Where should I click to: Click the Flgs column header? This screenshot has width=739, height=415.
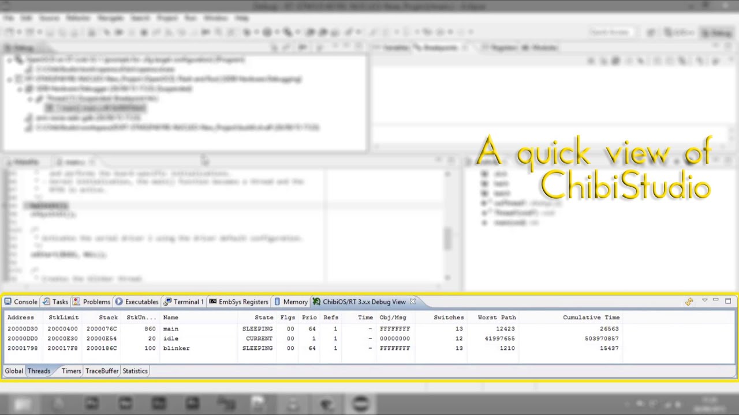tap(288, 317)
